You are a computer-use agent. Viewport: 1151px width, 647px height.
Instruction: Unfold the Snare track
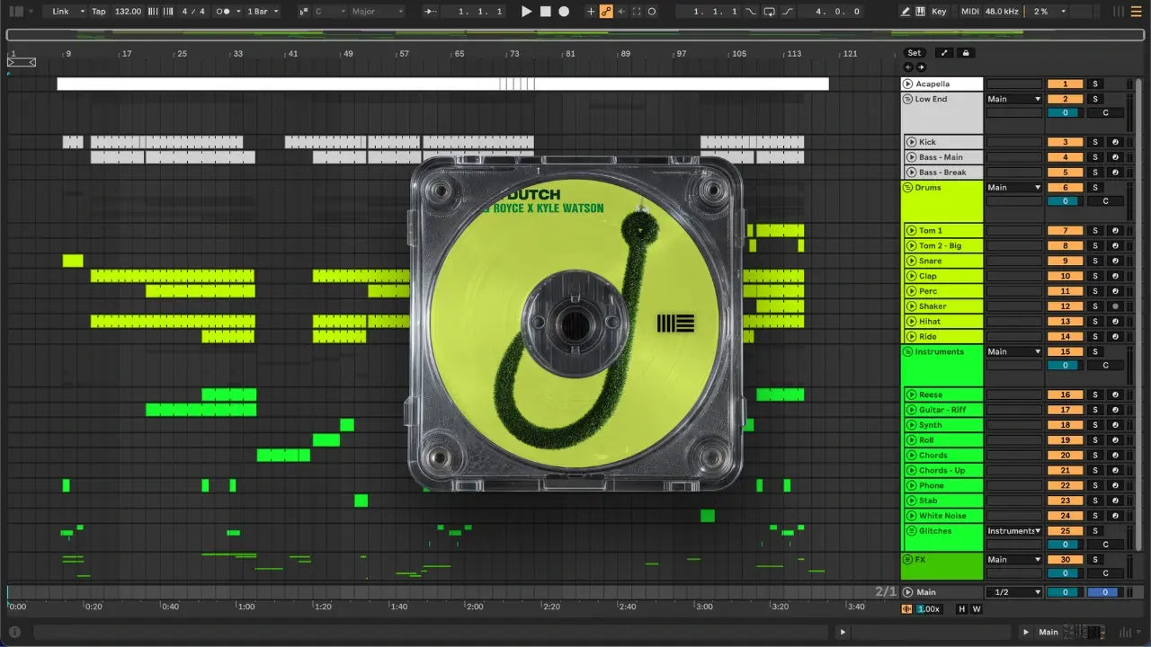pos(911,261)
